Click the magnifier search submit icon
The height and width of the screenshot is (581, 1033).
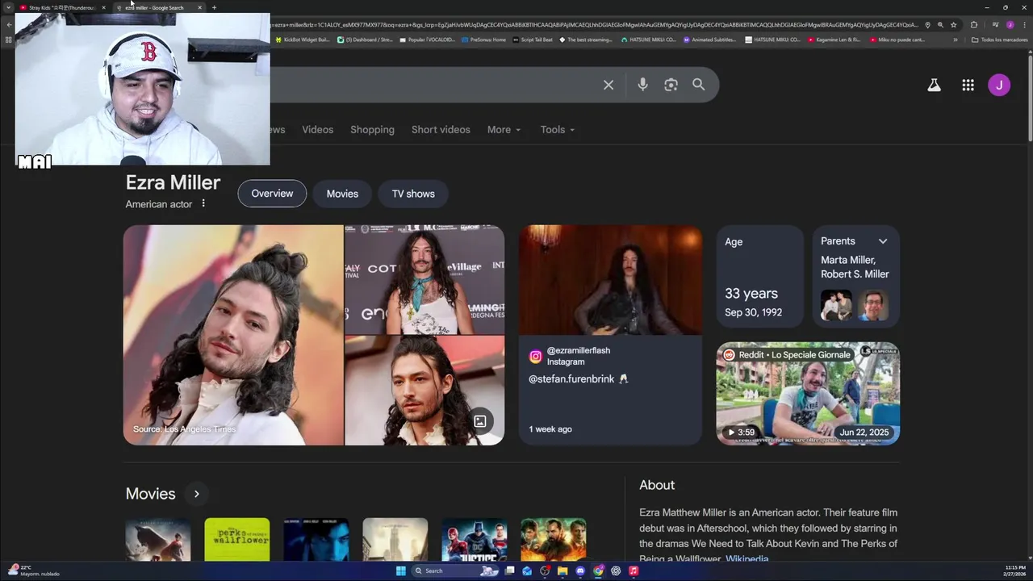(699, 85)
